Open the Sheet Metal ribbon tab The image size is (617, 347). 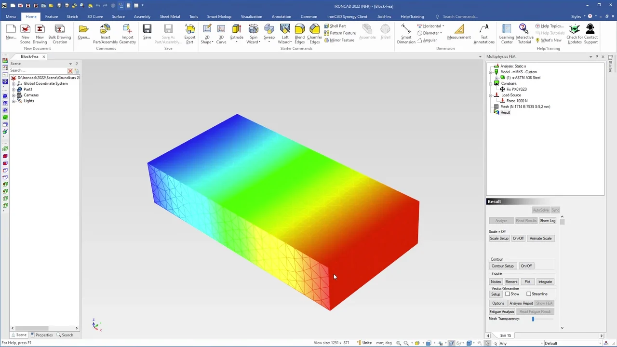point(170,16)
